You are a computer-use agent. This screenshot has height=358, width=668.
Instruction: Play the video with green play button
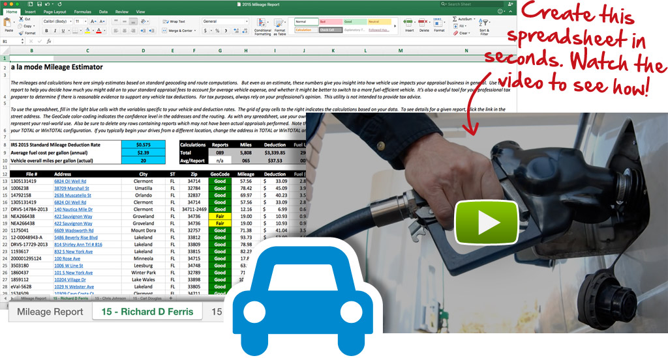487,222
